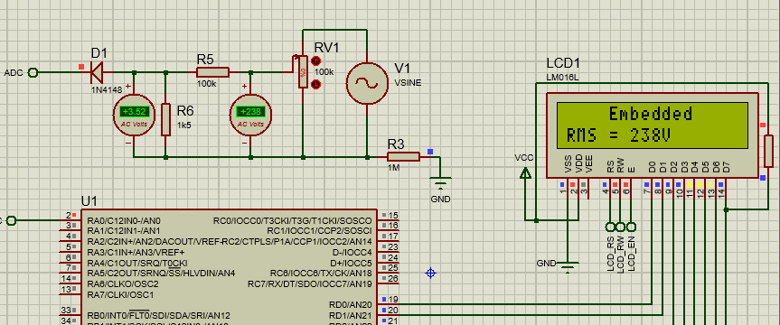The height and width of the screenshot is (325, 780).
Task: Click pin label D-/IOCC4
Action: 352,252
